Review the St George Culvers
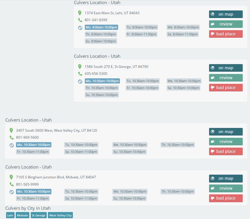Image resolution: width=250 pixels, height=219 pixels. (226, 78)
